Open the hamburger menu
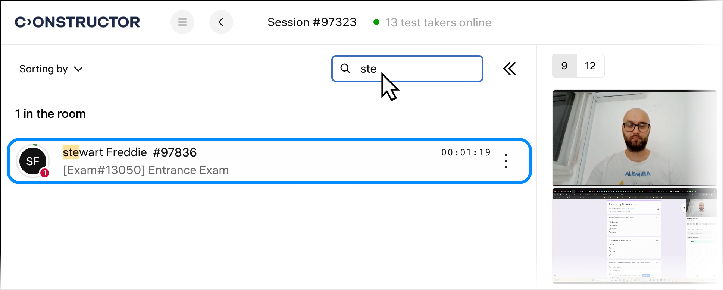Screen dimensions: 723x290 (x=182, y=22)
